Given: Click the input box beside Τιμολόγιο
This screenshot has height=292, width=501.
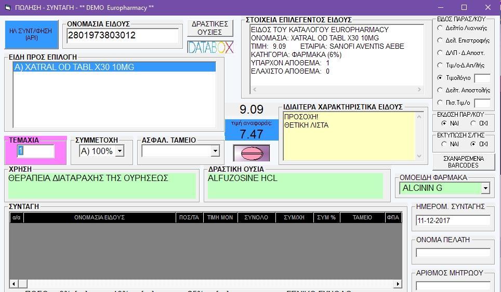Looking at the screenshot, I should pyautogui.click(x=482, y=78).
